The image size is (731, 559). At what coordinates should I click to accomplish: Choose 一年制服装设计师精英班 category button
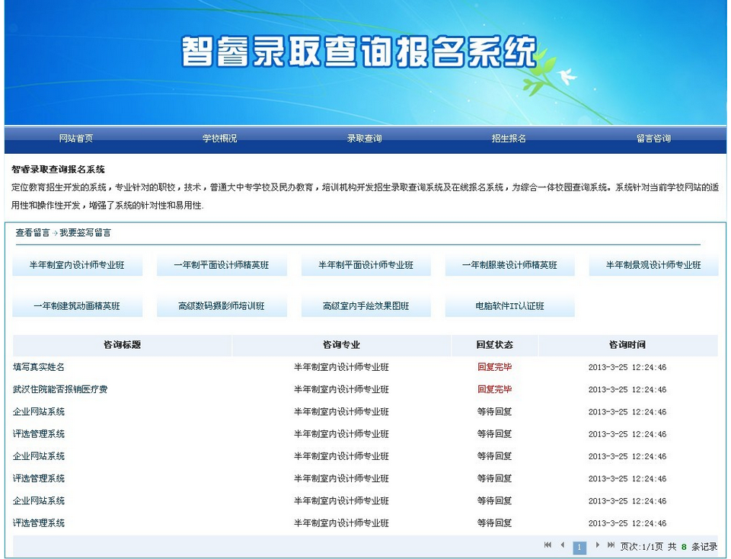pyautogui.click(x=509, y=266)
